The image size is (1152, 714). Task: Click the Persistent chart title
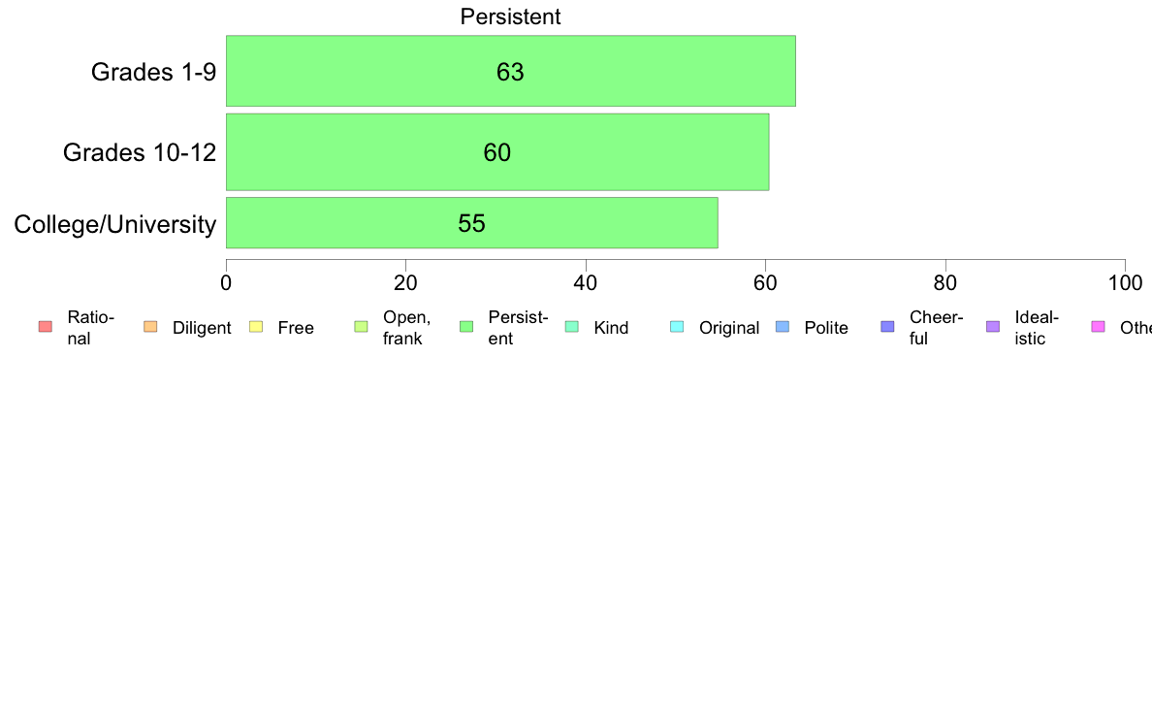pos(511,16)
